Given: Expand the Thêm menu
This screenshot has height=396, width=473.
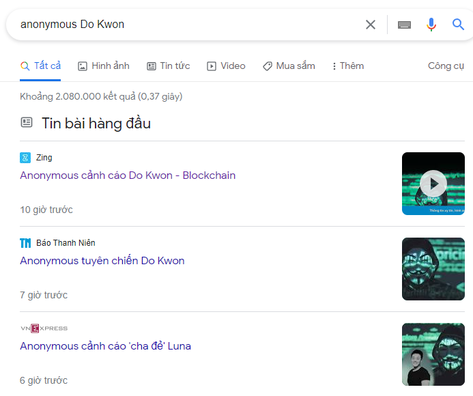Looking at the screenshot, I should (x=348, y=66).
